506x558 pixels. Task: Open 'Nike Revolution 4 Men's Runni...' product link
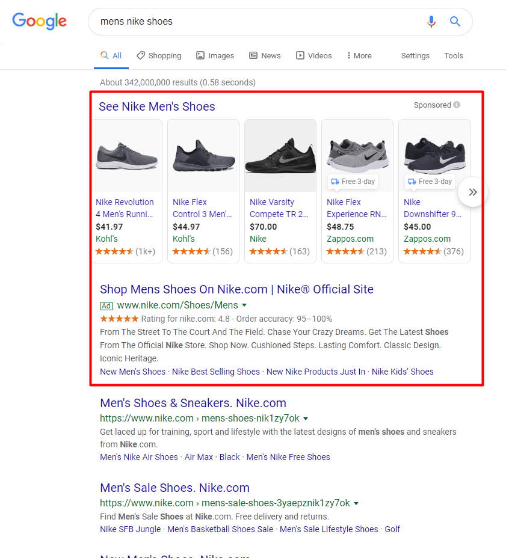[x=125, y=208]
